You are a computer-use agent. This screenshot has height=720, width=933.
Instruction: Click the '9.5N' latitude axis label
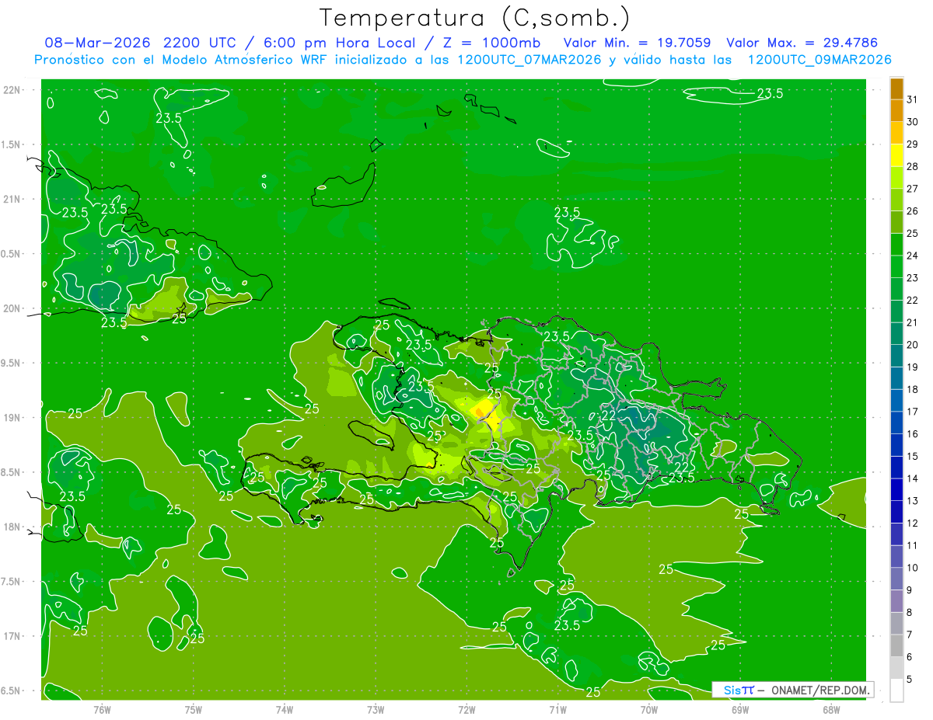11,363
